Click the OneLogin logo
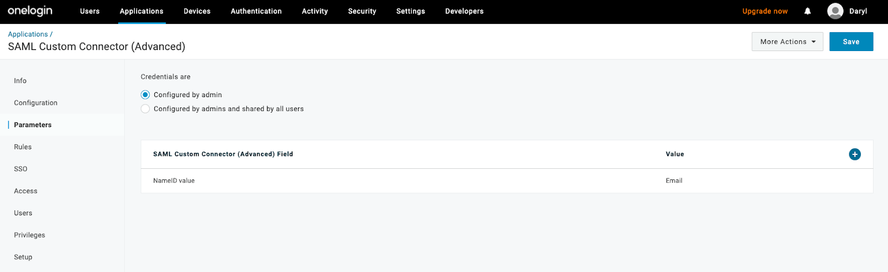 point(30,11)
